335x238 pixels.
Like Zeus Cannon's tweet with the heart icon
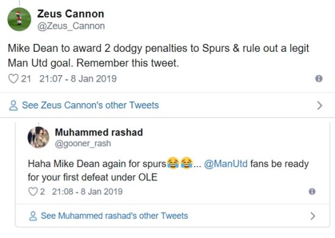click(x=13, y=79)
